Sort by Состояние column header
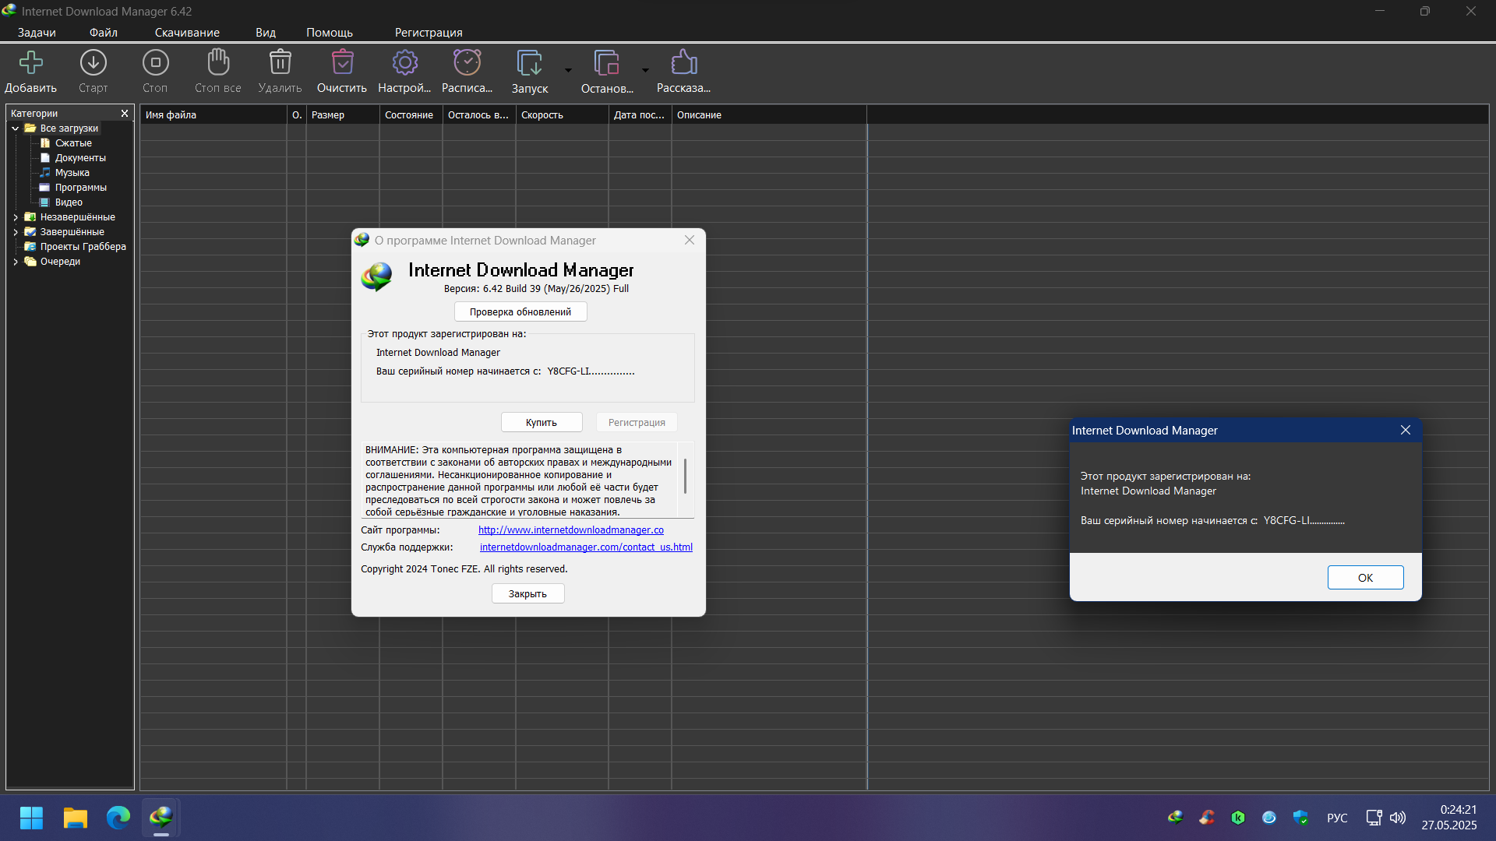Image resolution: width=1496 pixels, height=841 pixels. pos(411,115)
